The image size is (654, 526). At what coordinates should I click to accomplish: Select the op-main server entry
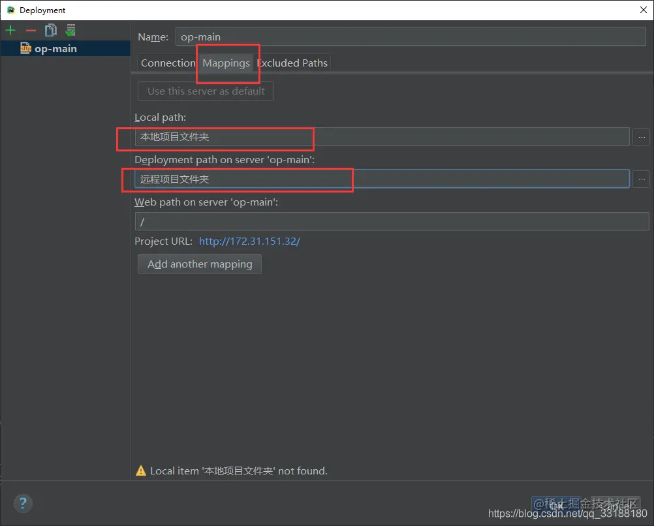tap(65, 49)
